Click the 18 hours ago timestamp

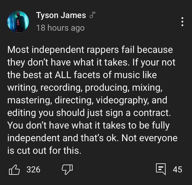tap(60, 28)
